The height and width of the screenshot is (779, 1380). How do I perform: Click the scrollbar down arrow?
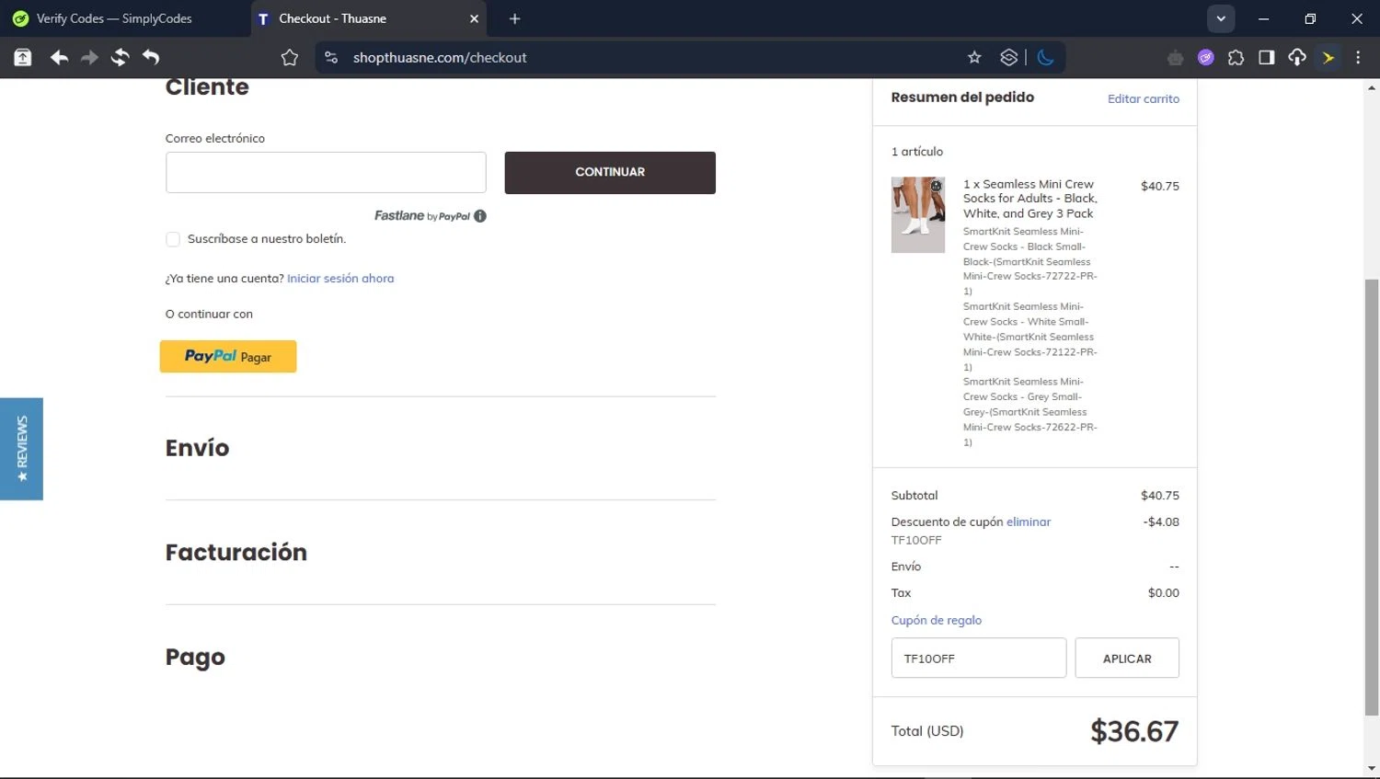point(1372,769)
